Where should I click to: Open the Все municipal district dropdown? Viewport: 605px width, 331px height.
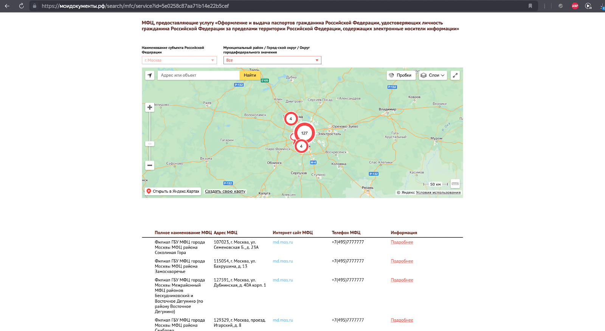coord(272,60)
